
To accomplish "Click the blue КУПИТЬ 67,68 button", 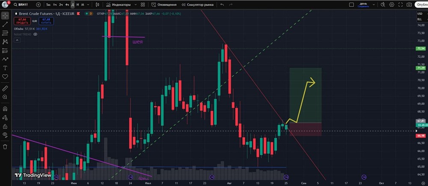I will [46, 21].
